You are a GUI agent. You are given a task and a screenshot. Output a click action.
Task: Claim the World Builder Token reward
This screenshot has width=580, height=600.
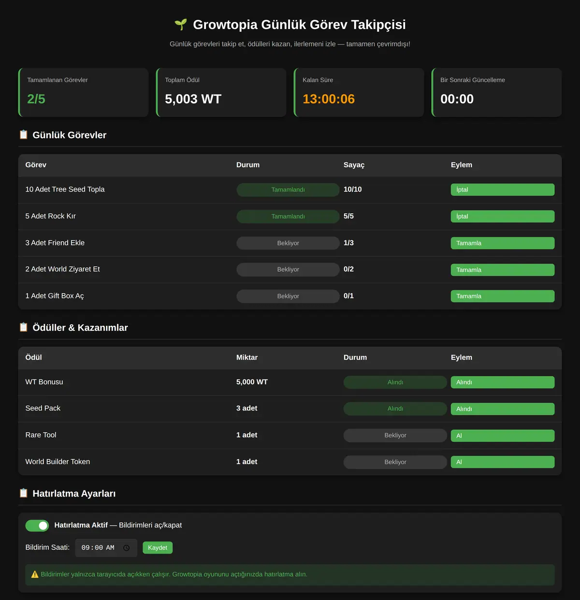point(503,462)
